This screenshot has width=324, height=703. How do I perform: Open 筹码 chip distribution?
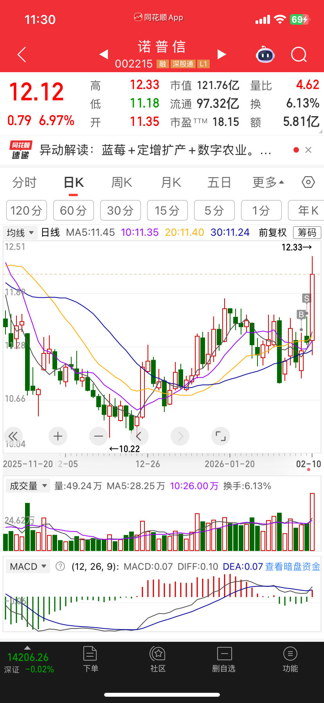tap(307, 233)
